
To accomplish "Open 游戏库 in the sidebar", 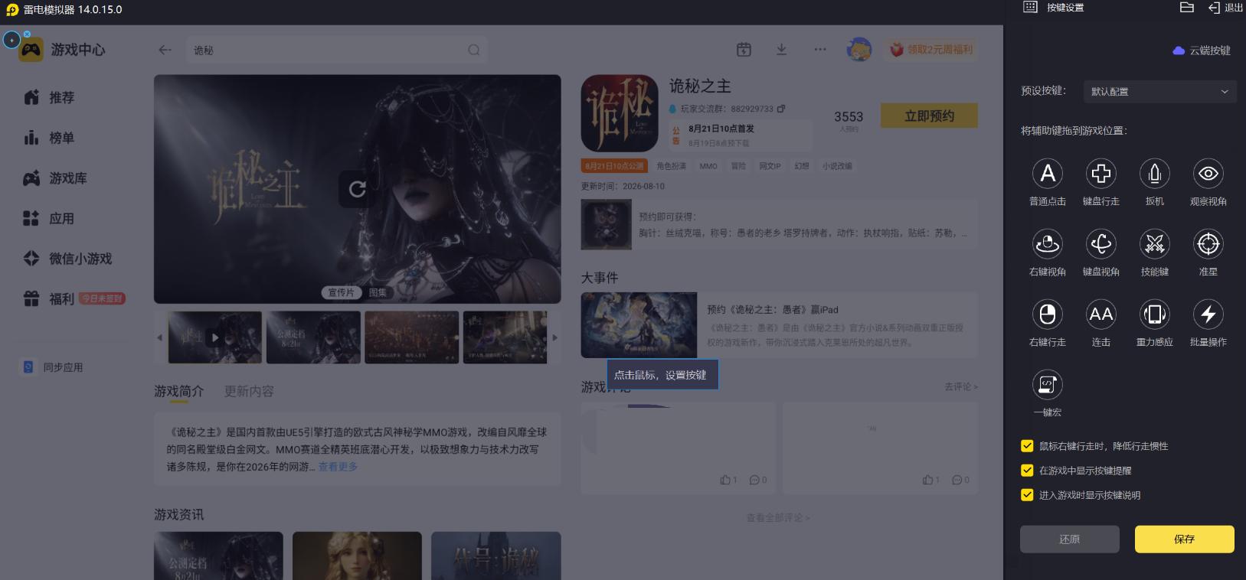I will 55,178.
